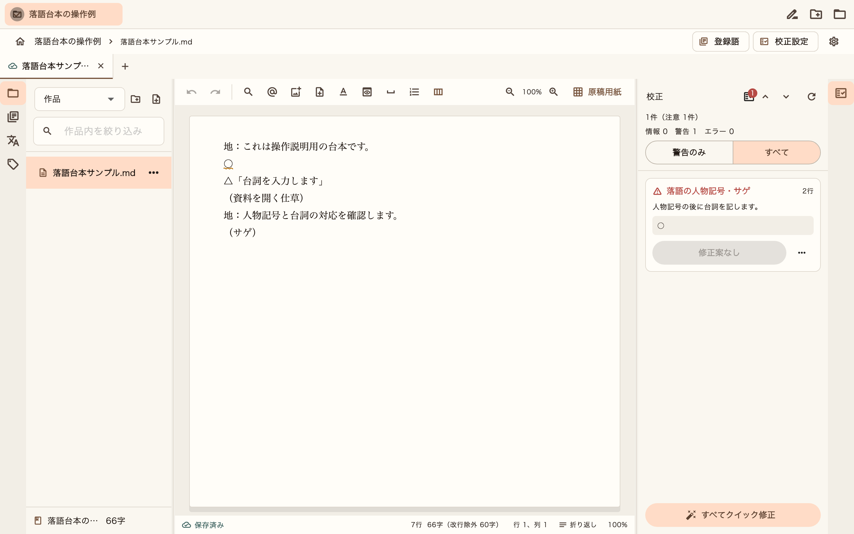This screenshot has width=854, height=534.
Task: Zoom out with the minus magnifier
Action: click(509, 92)
